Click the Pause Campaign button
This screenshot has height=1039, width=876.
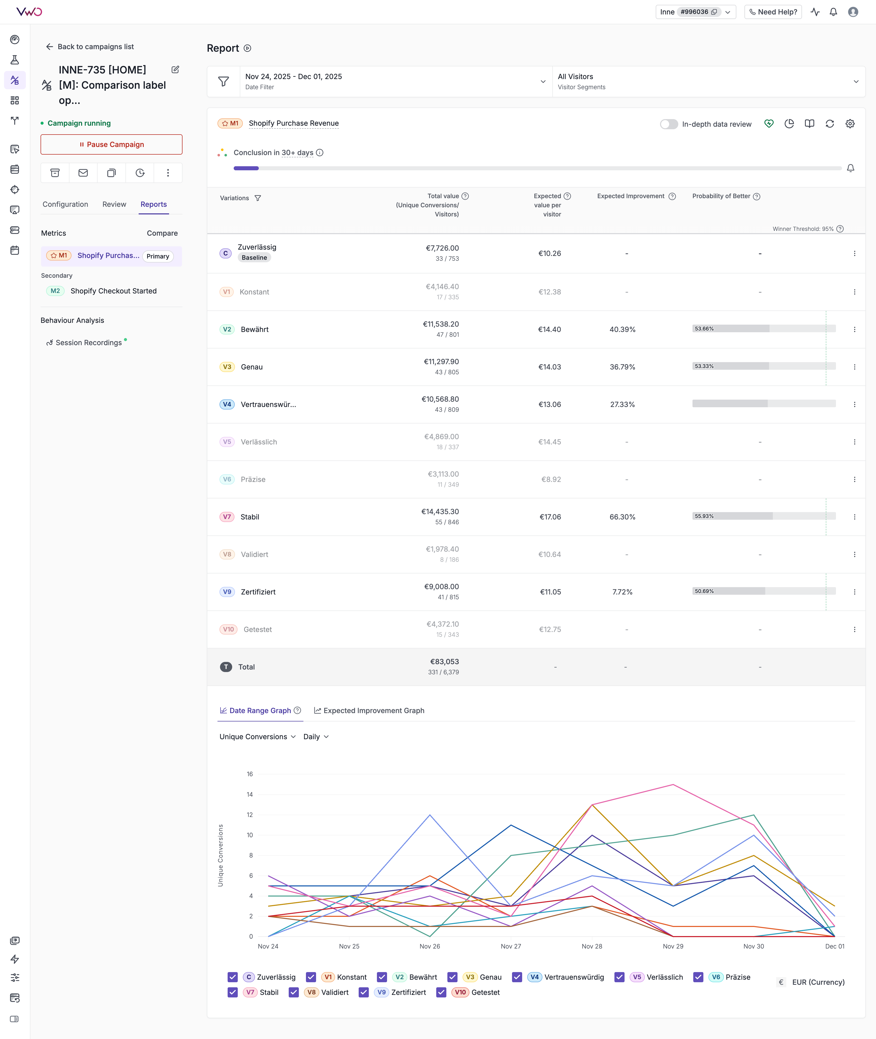(111, 144)
